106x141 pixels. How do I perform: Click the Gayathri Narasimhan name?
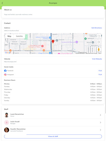[18, 129]
